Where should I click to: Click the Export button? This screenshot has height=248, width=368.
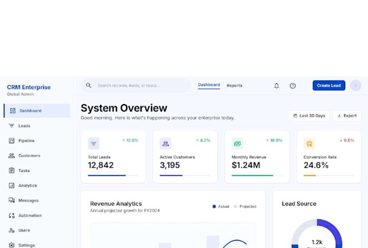point(347,116)
